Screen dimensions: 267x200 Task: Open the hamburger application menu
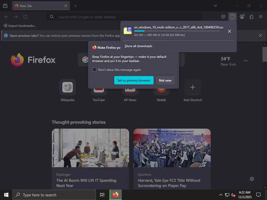261,17
